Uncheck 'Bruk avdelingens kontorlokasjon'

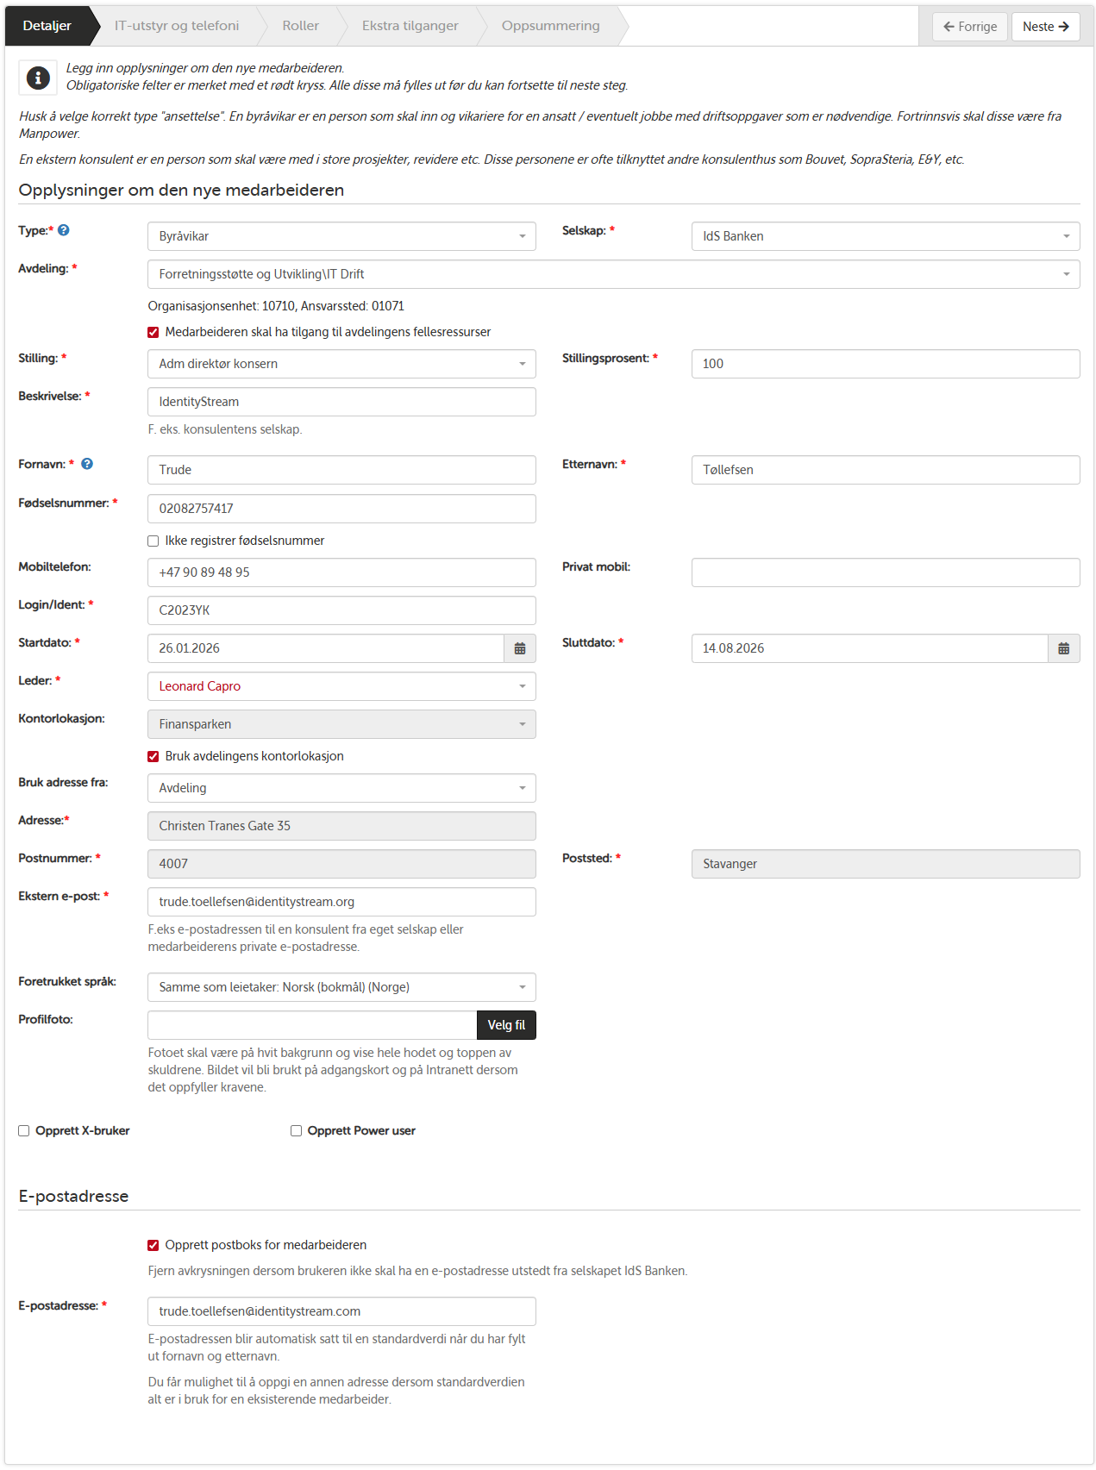pyautogui.click(x=153, y=756)
